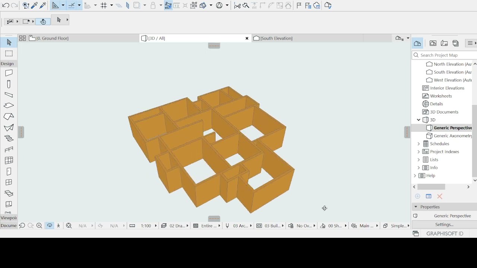
Task: Click the cloud list icon in toolbar
Action: [x=317, y=6]
